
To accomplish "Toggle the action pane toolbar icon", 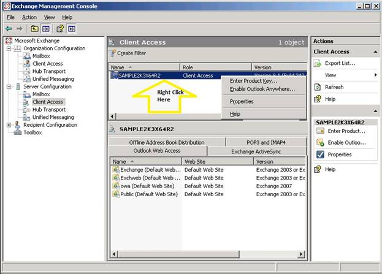I will pos(72,29).
